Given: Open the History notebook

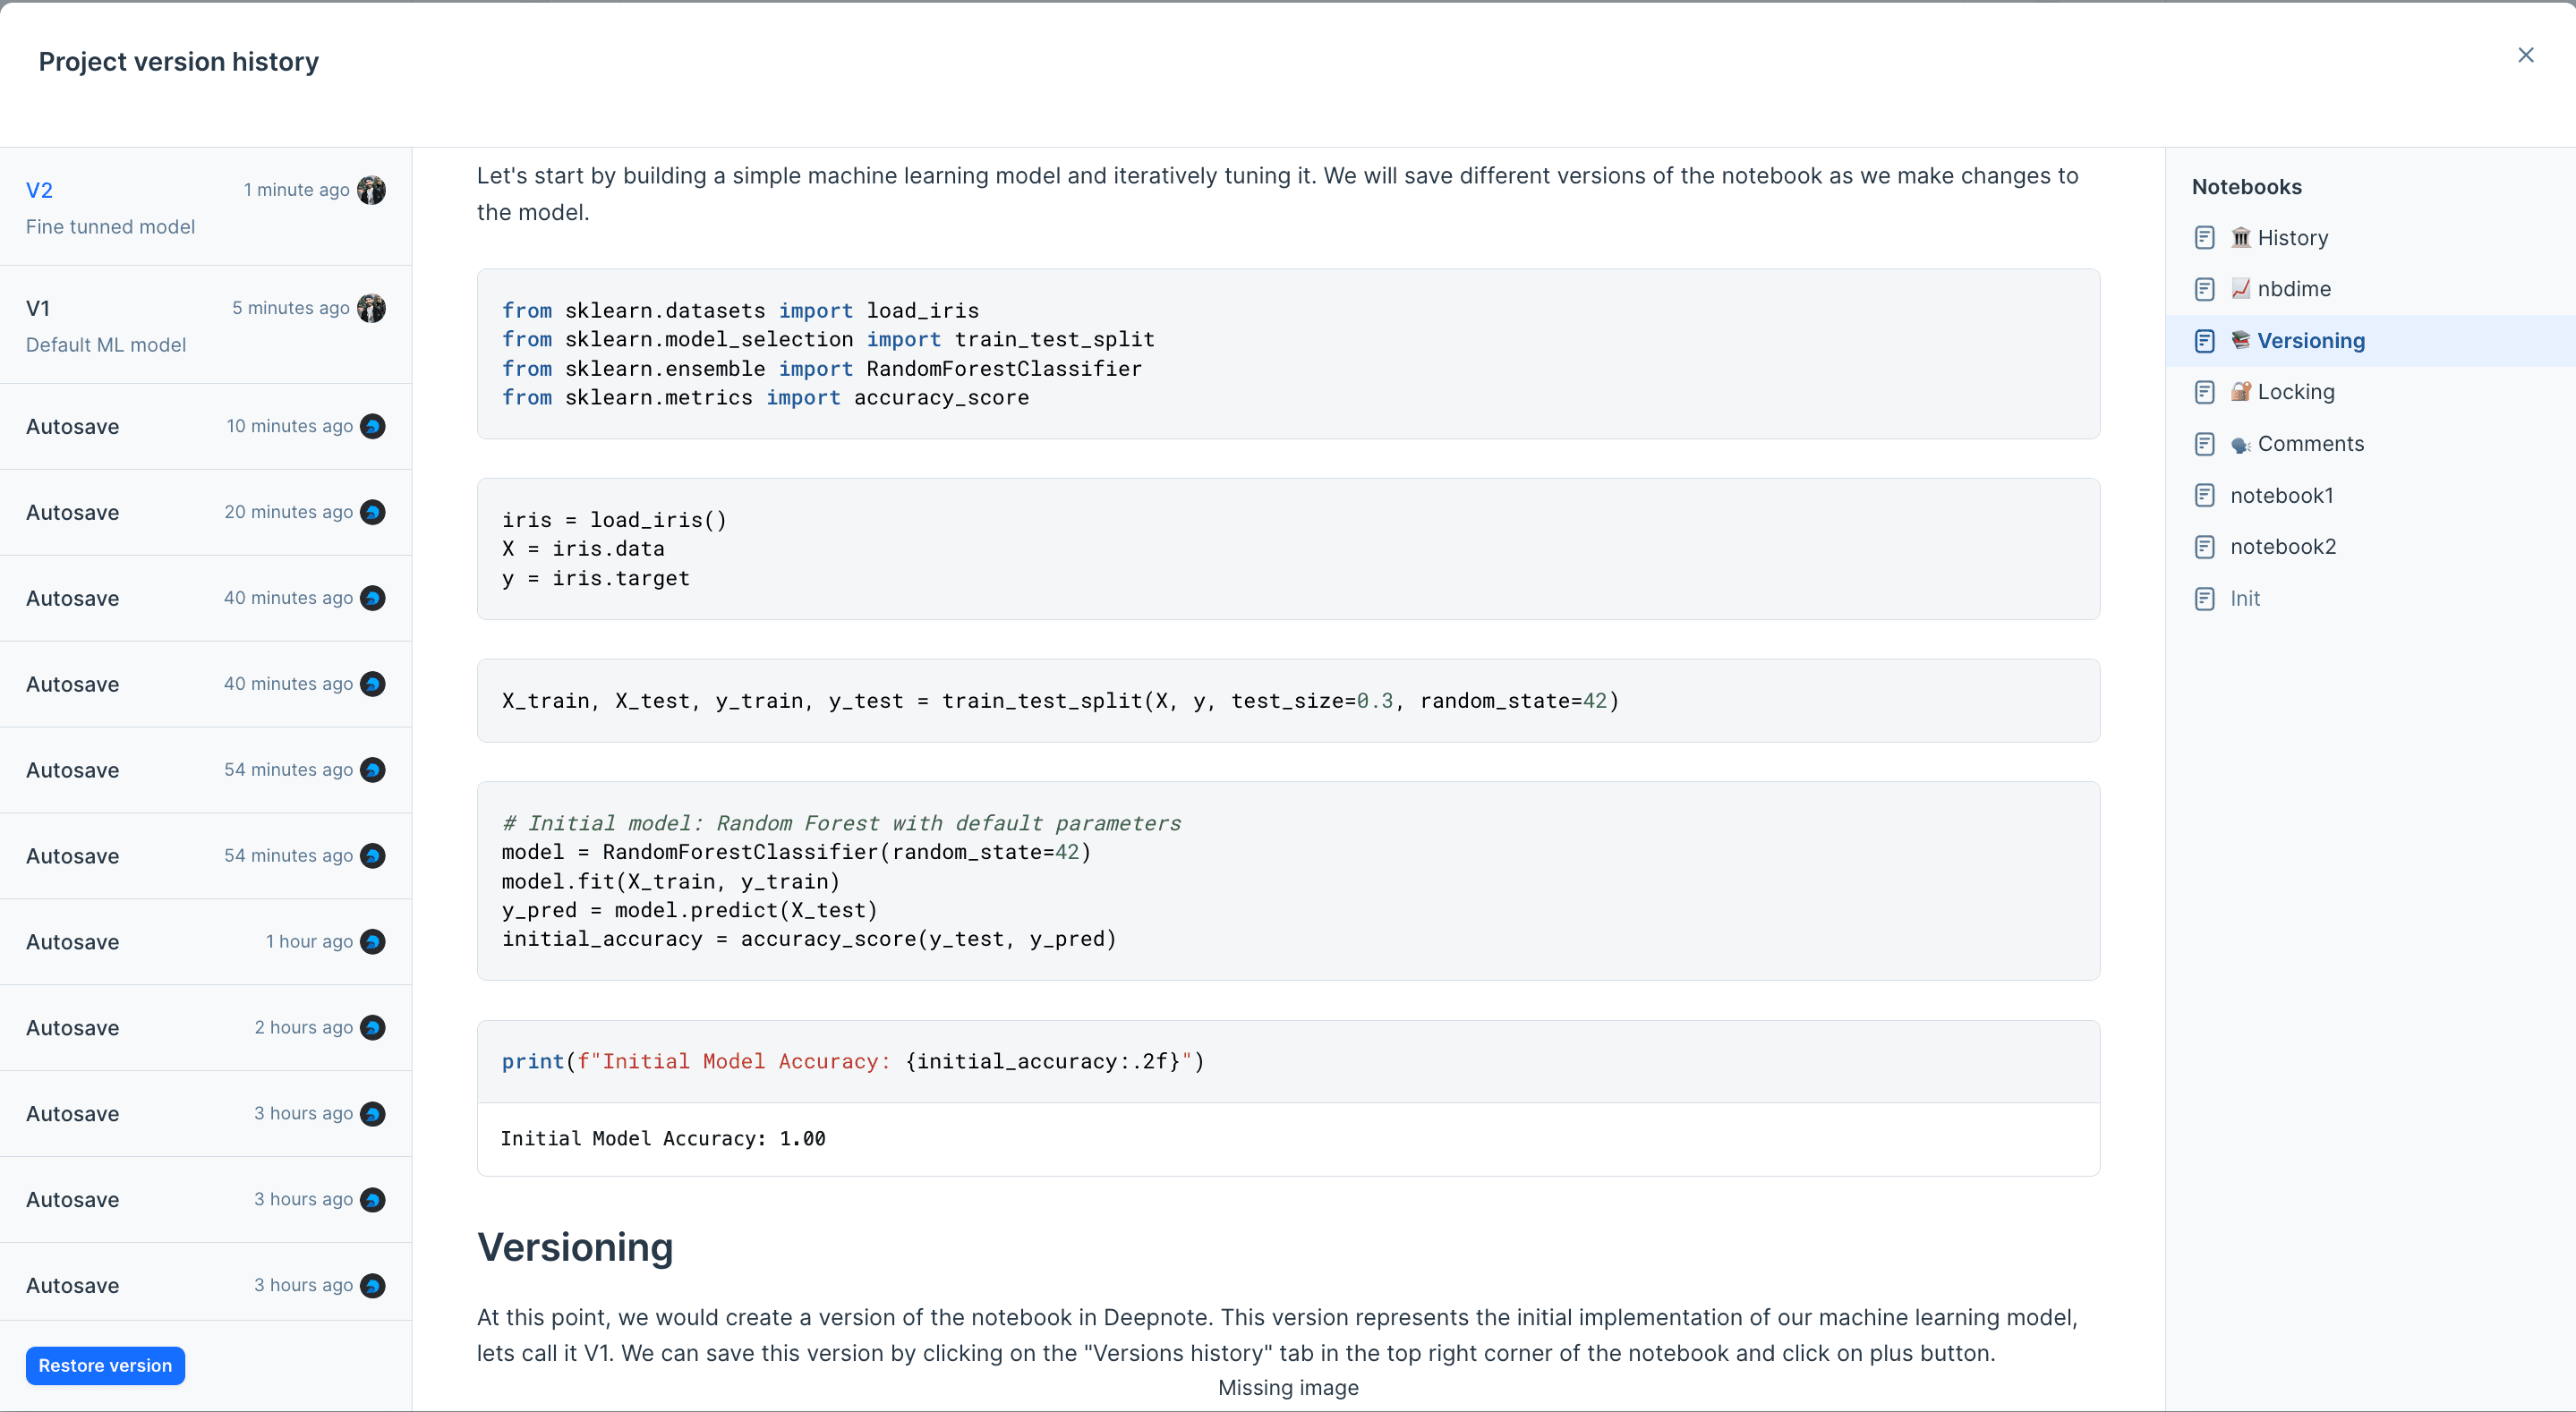Looking at the screenshot, I should coord(2292,238).
